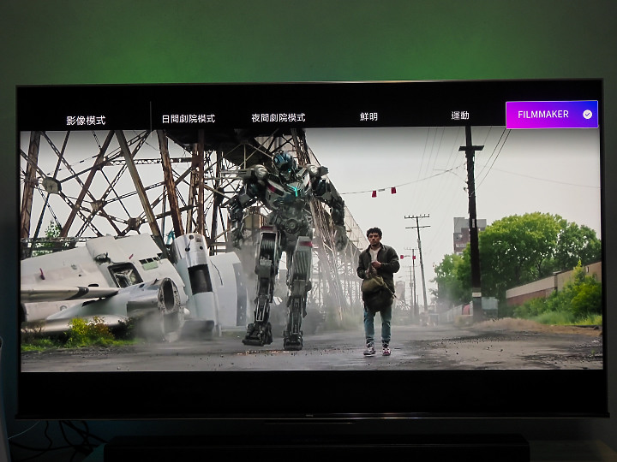
Task: Choose the 運動 picture mode
Action: tap(459, 115)
